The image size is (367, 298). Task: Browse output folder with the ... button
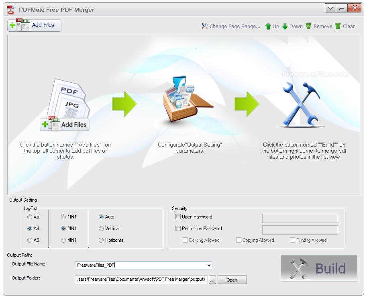[x=212, y=280]
